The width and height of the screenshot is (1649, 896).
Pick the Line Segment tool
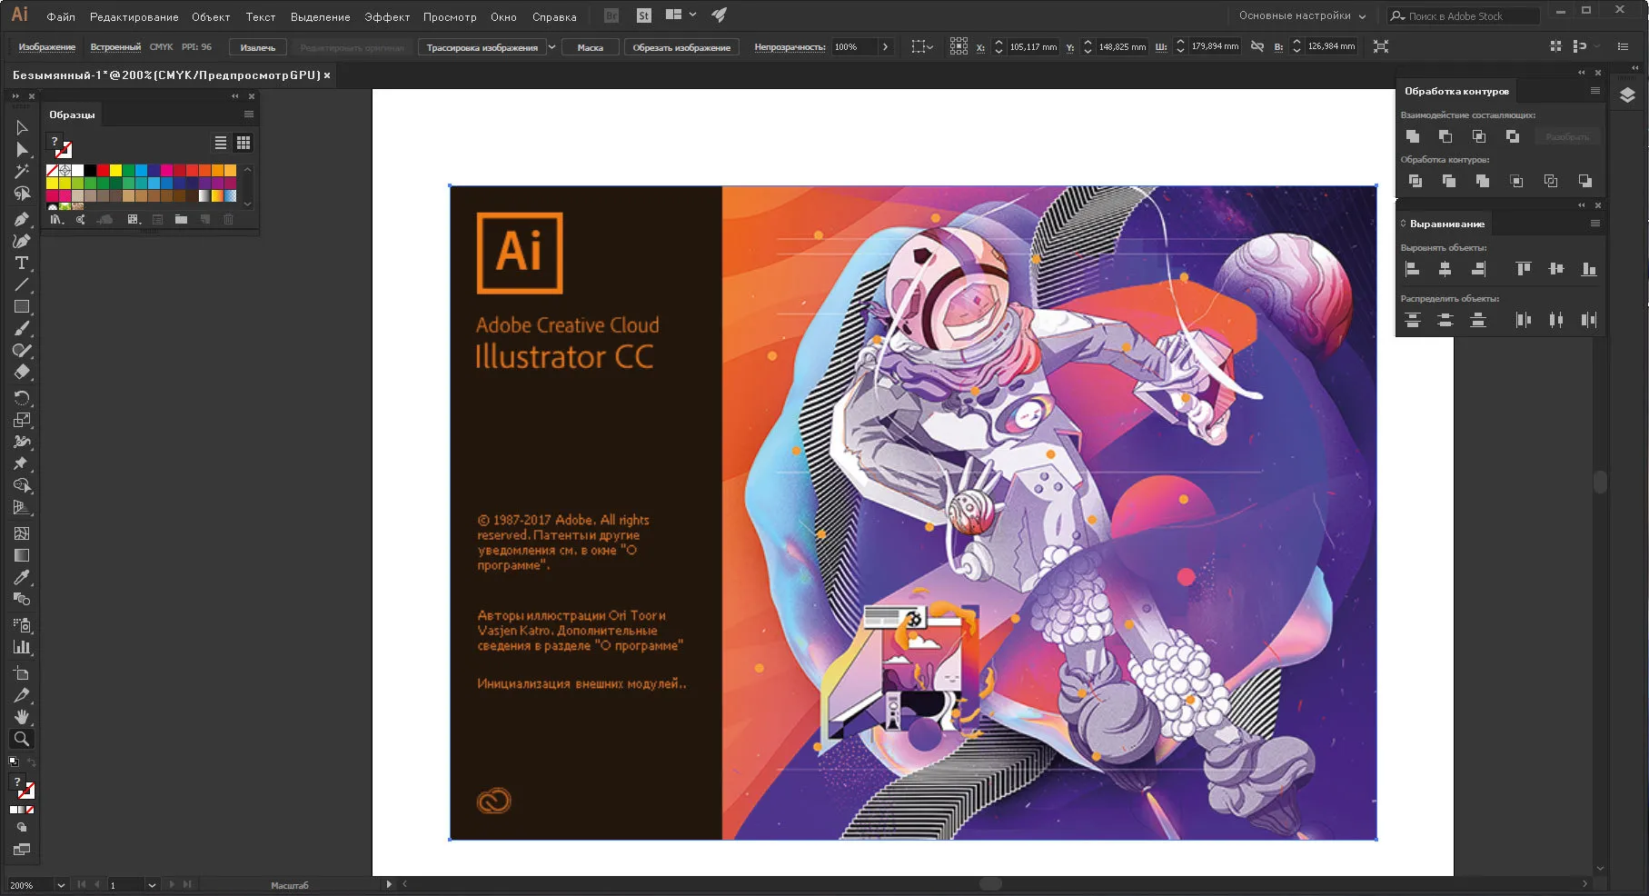coord(22,284)
